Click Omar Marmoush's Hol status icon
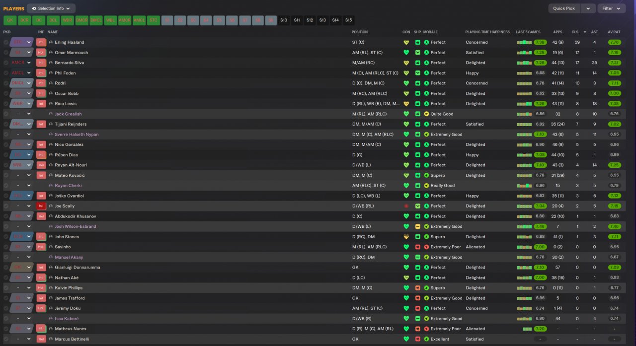Image resolution: width=636 pixels, height=346 pixels. [41, 53]
